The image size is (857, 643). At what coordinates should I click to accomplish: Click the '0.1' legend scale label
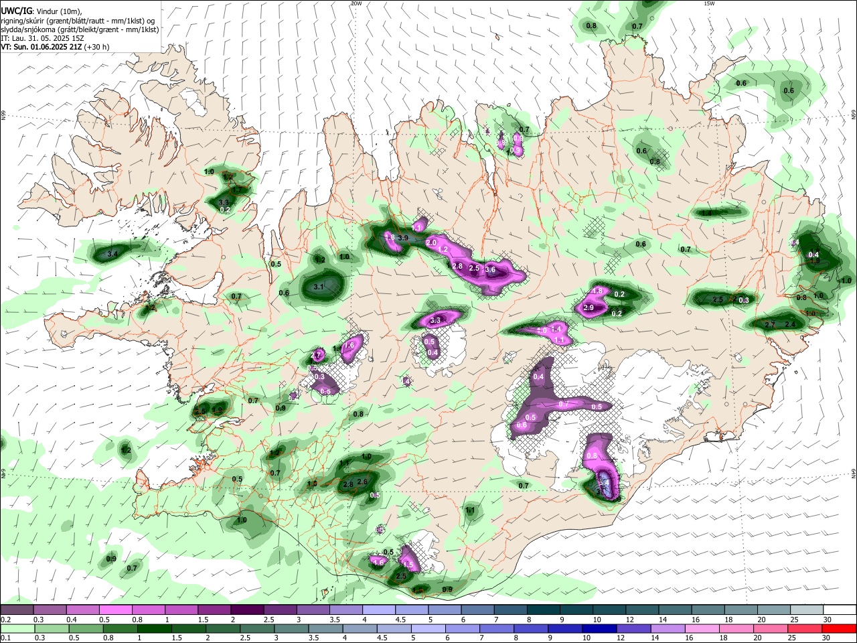pyautogui.click(x=5, y=638)
